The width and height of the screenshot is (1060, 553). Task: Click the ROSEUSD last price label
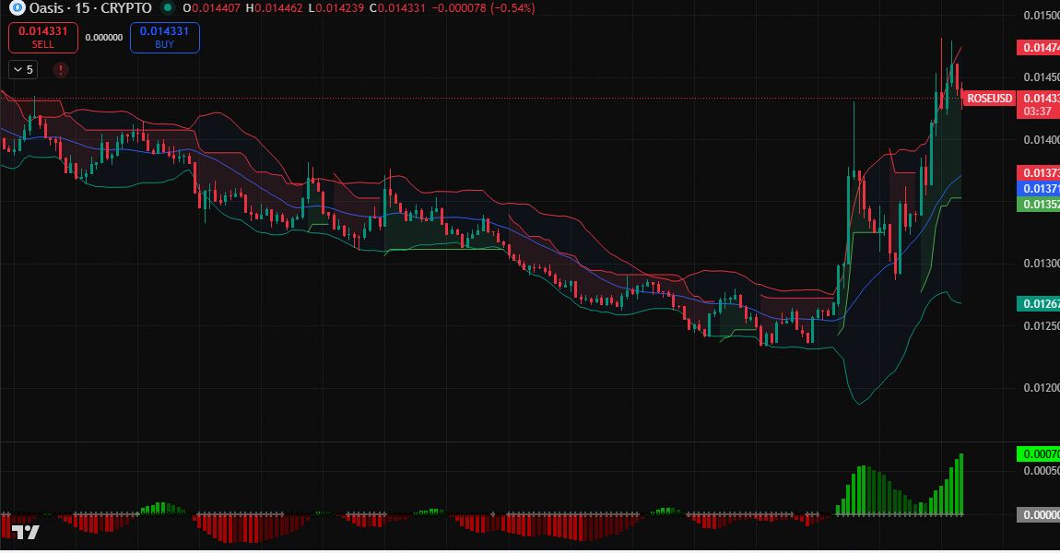(x=989, y=98)
